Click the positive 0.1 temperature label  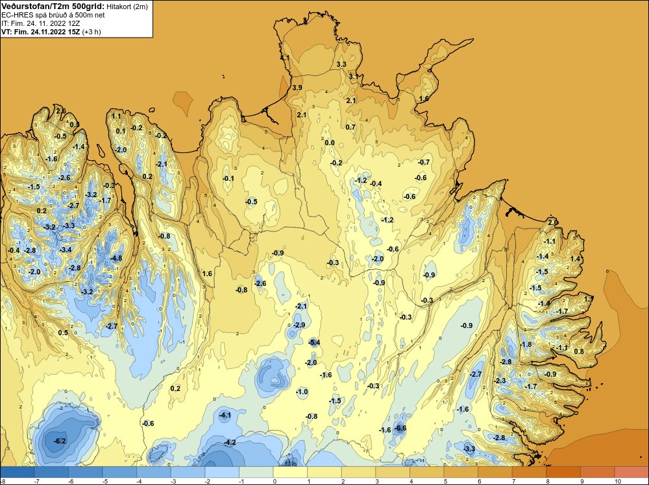[121, 132]
